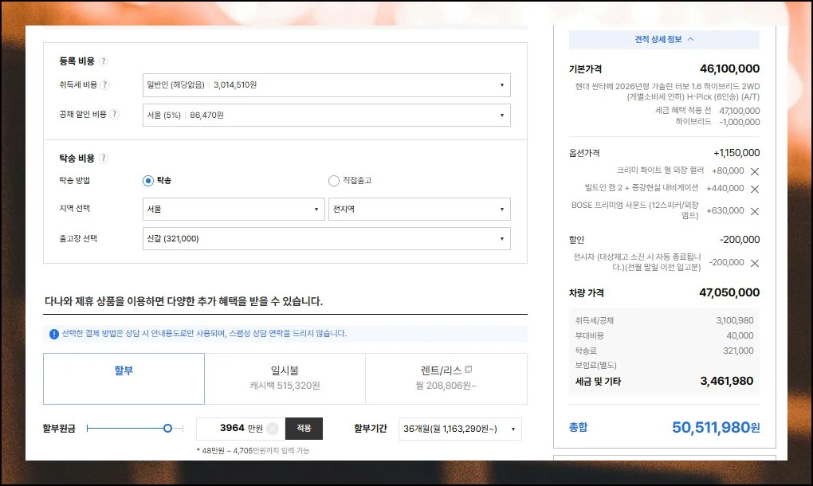Open the 출고장 선택 dropdown
The height and width of the screenshot is (486, 813).
coord(326,238)
